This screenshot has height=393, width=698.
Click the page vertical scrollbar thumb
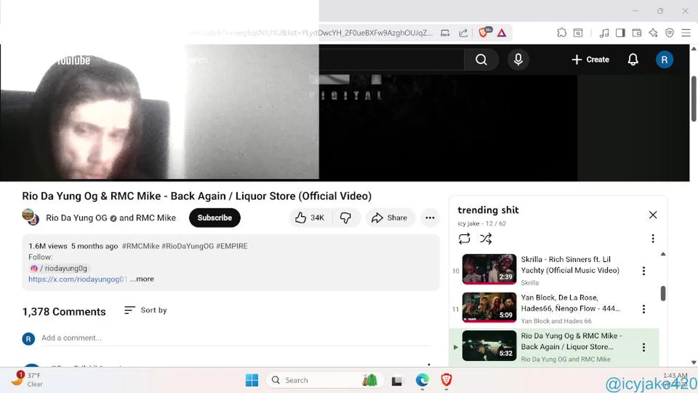pos(694,99)
